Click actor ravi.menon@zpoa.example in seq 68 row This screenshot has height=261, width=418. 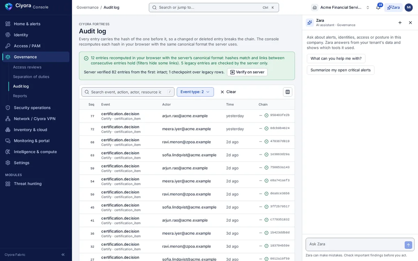point(186,142)
